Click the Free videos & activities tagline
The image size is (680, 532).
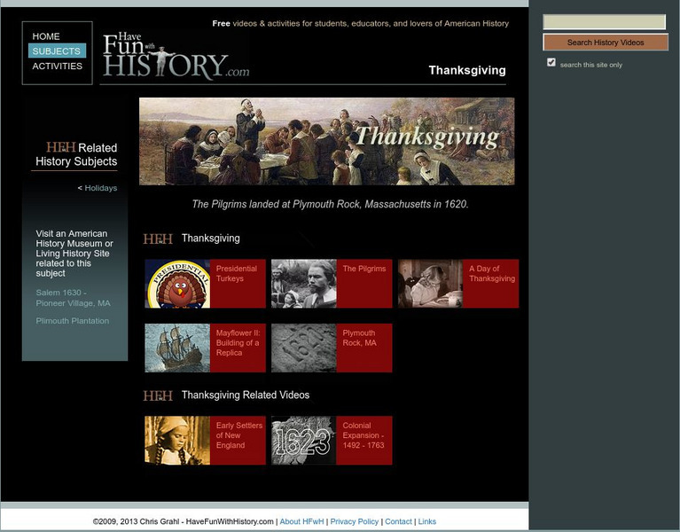coord(360,23)
